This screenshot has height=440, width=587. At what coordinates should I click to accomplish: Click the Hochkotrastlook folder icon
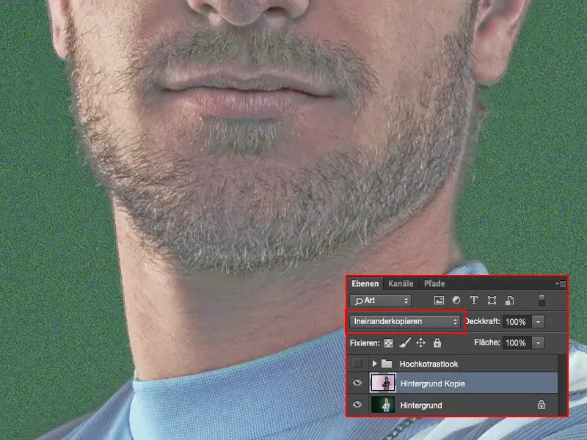pos(387,363)
